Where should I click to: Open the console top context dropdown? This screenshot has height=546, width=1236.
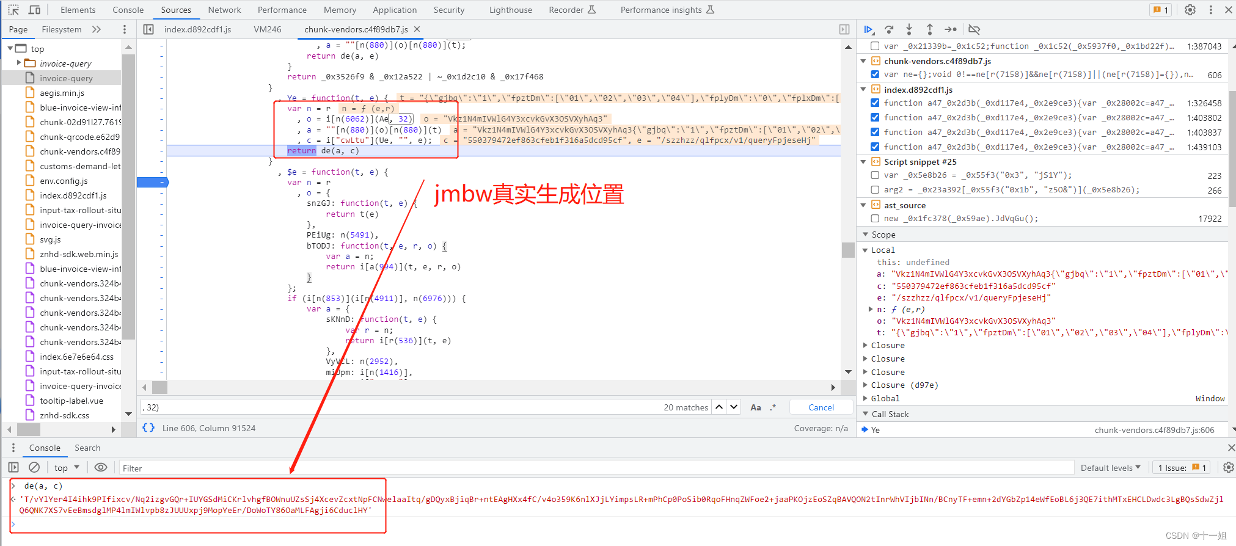point(67,468)
